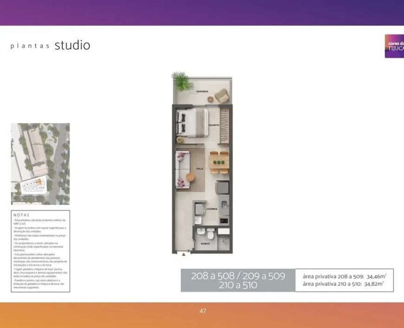Click the VARANDA label
The width and height of the screenshot is (404, 328).
click(x=202, y=91)
